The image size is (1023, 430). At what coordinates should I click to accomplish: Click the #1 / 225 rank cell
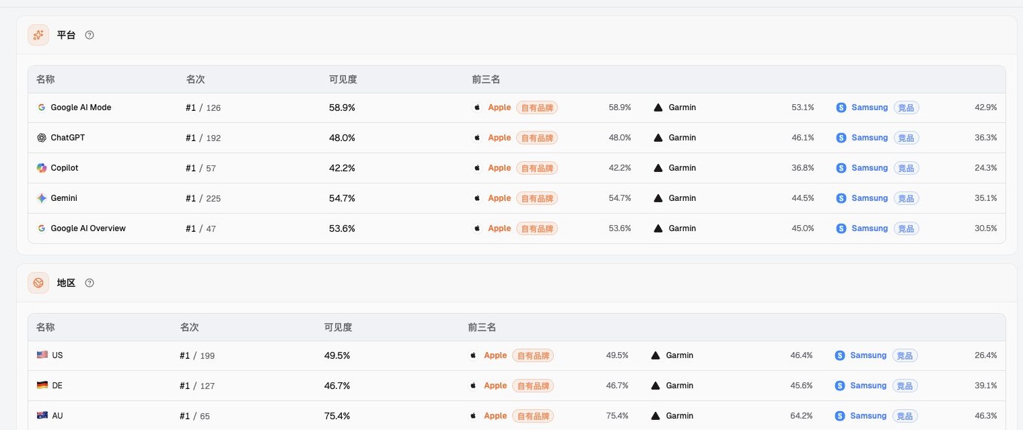tap(203, 198)
